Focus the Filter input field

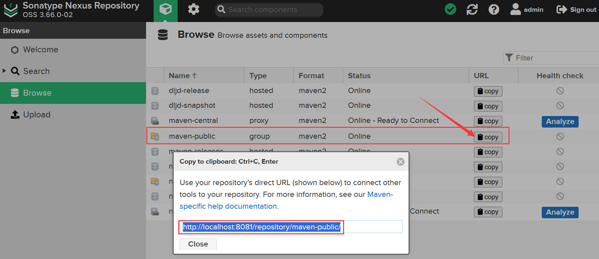pos(556,58)
